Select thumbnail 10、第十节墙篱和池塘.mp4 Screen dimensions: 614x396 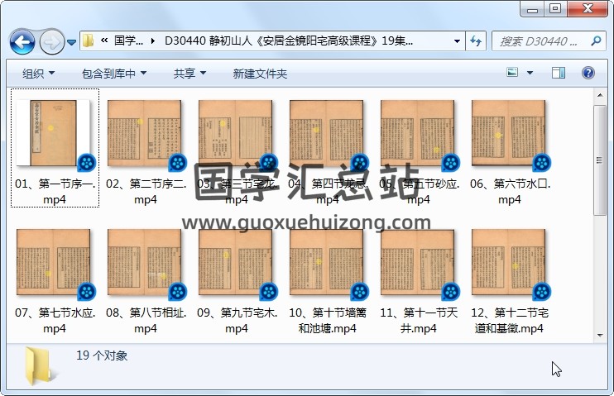coord(327,262)
